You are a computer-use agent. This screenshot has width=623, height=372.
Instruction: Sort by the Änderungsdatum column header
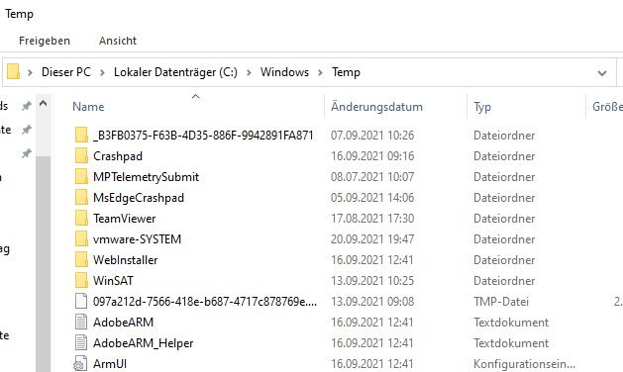pyautogui.click(x=376, y=107)
